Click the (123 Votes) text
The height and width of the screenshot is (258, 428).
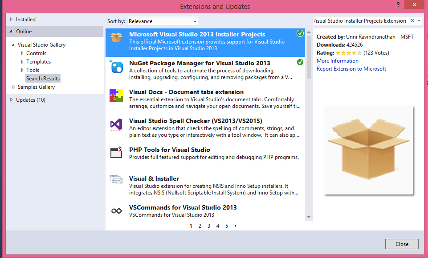click(x=376, y=53)
